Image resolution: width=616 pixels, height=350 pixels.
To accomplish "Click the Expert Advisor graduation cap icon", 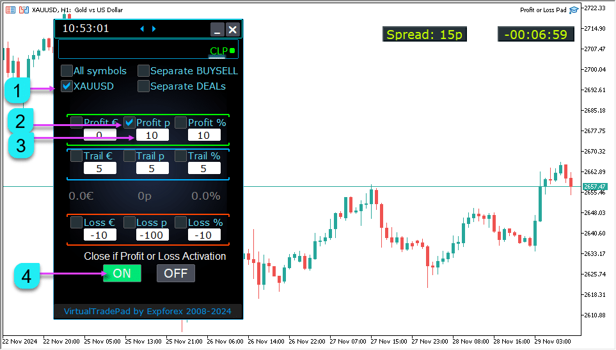I will pos(574,10).
